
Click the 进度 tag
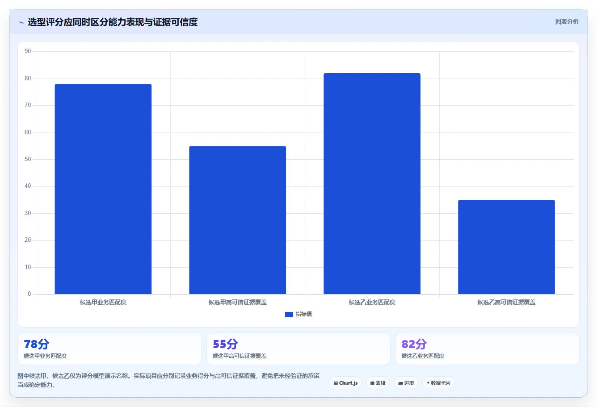(x=406, y=383)
